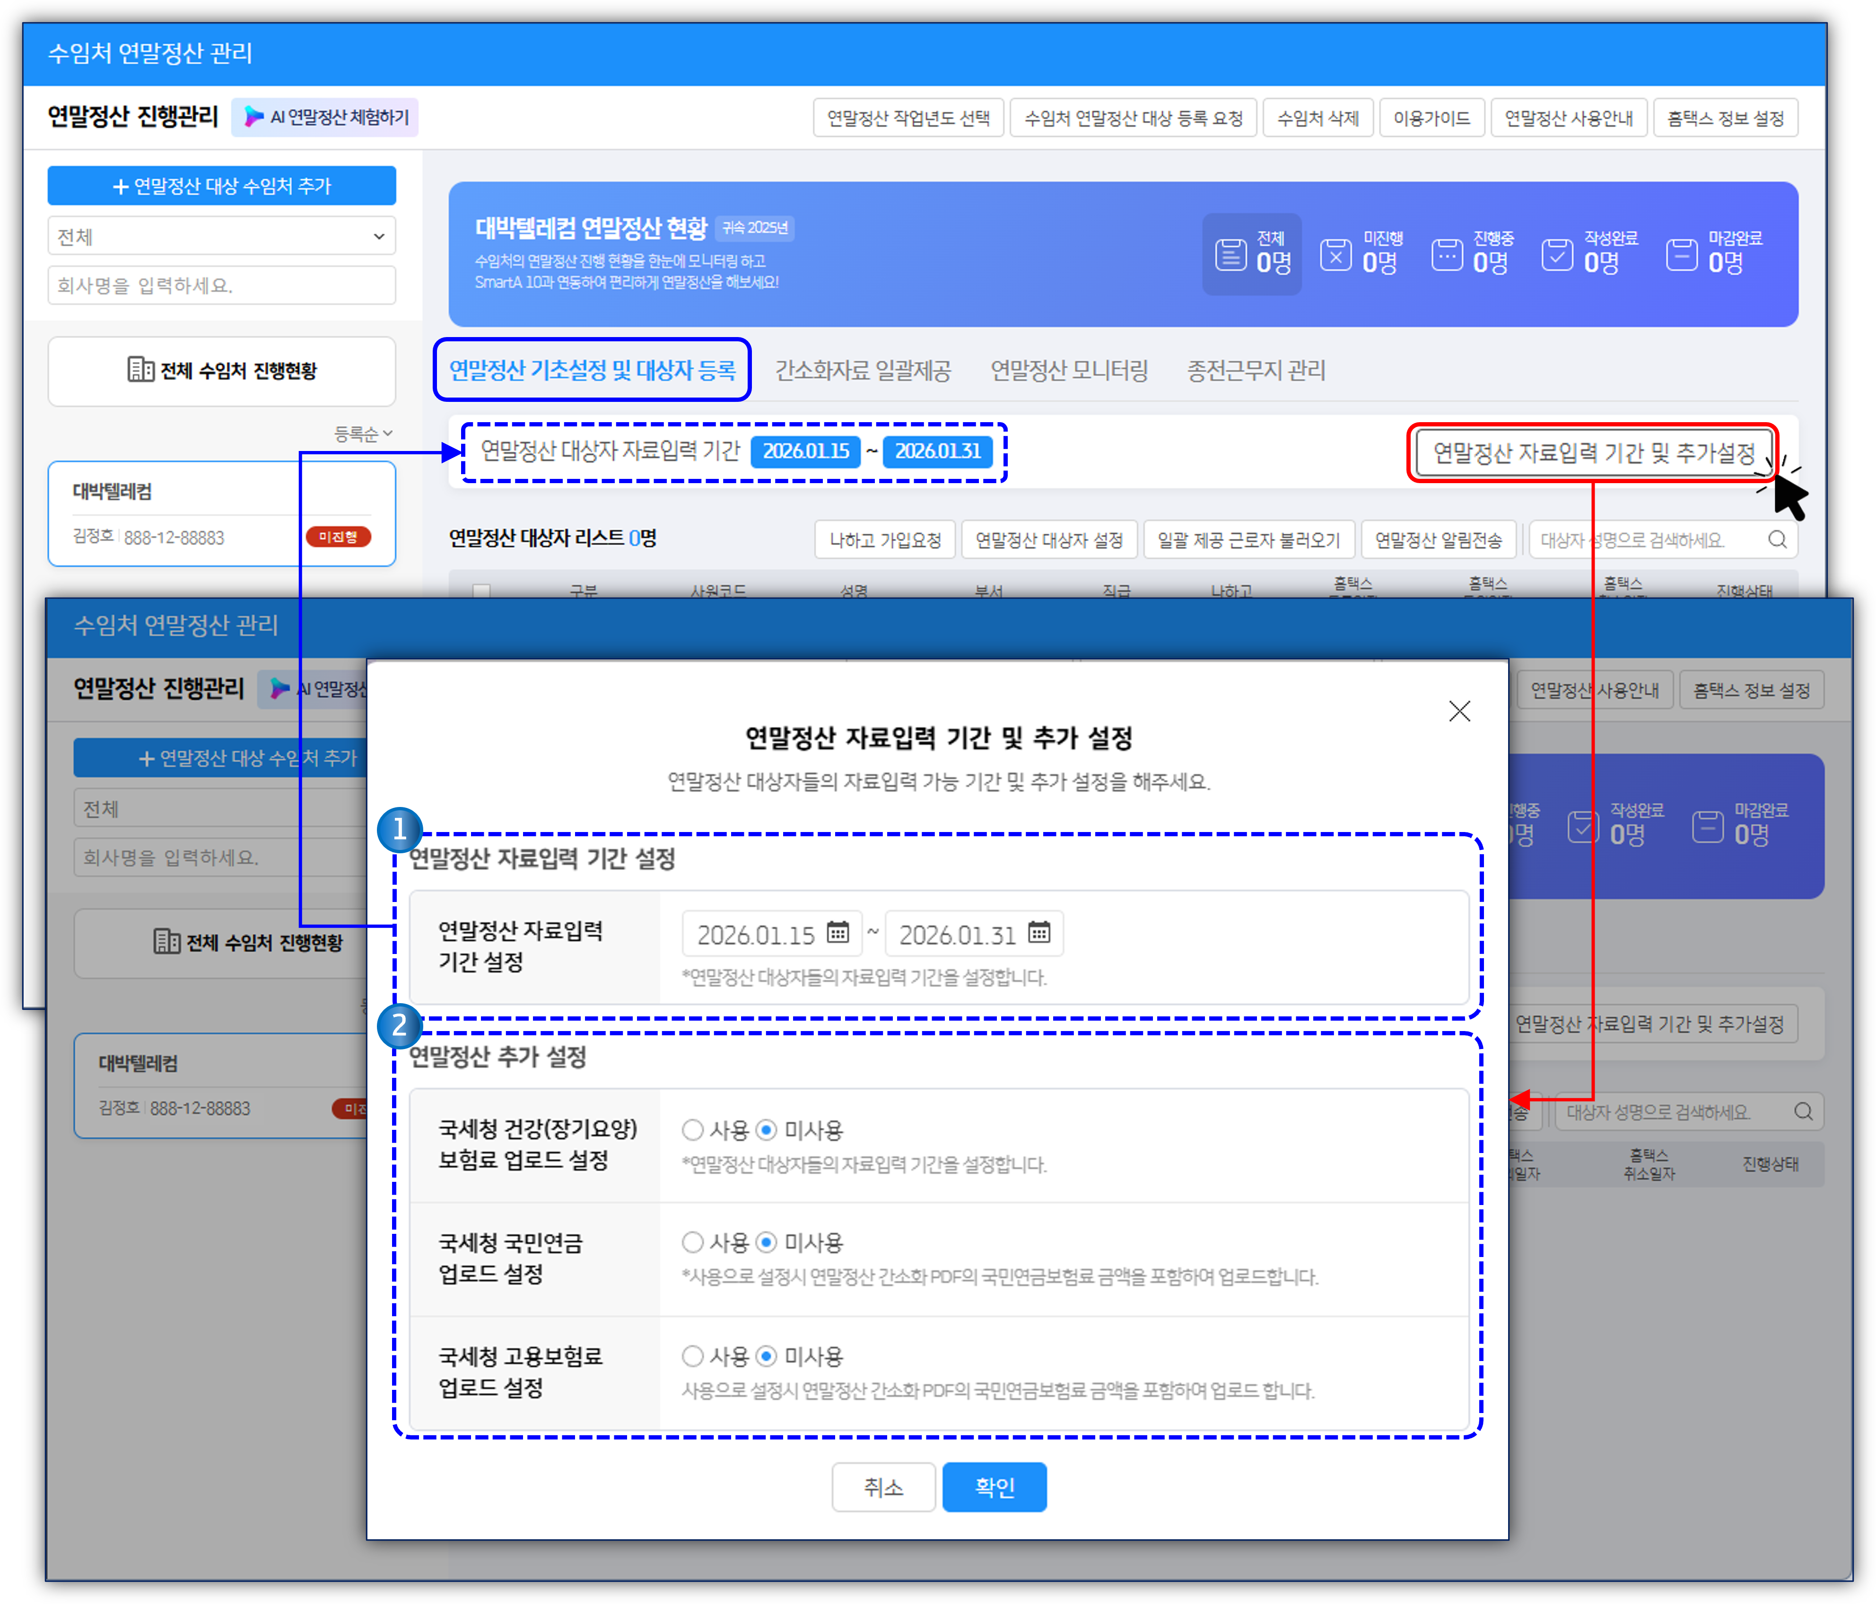Click the 마감완료 0명 icon in the upper window
This screenshot has height=1604, width=1876.
pyautogui.click(x=1681, y=254)
